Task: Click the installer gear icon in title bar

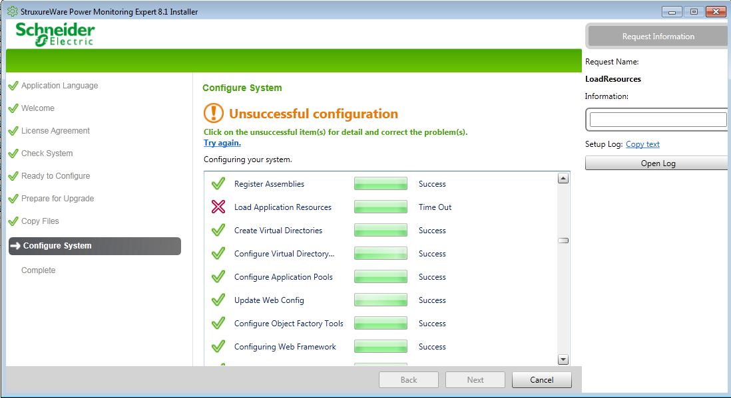Action: click(x=12, y=11)
